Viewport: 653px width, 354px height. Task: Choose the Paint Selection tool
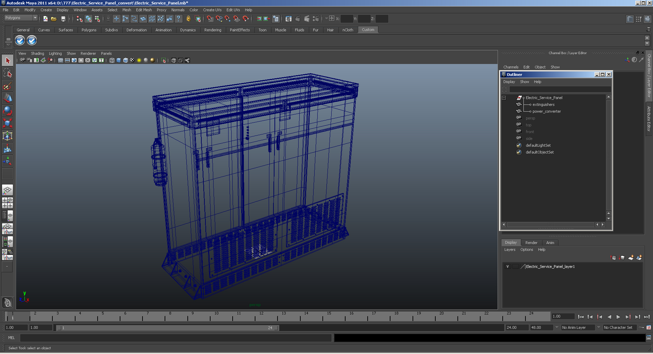point(7,86)
